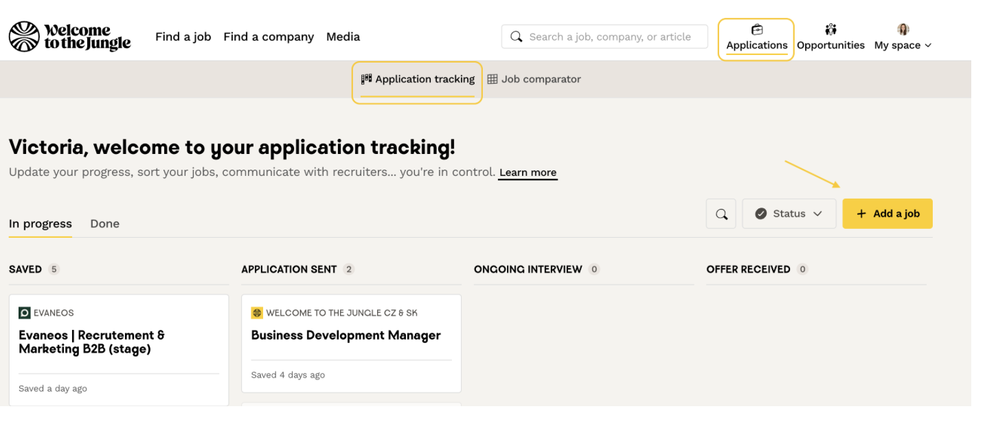Click the Job comparator grid icon
The image size is (985, 422).
coord(493,79)
